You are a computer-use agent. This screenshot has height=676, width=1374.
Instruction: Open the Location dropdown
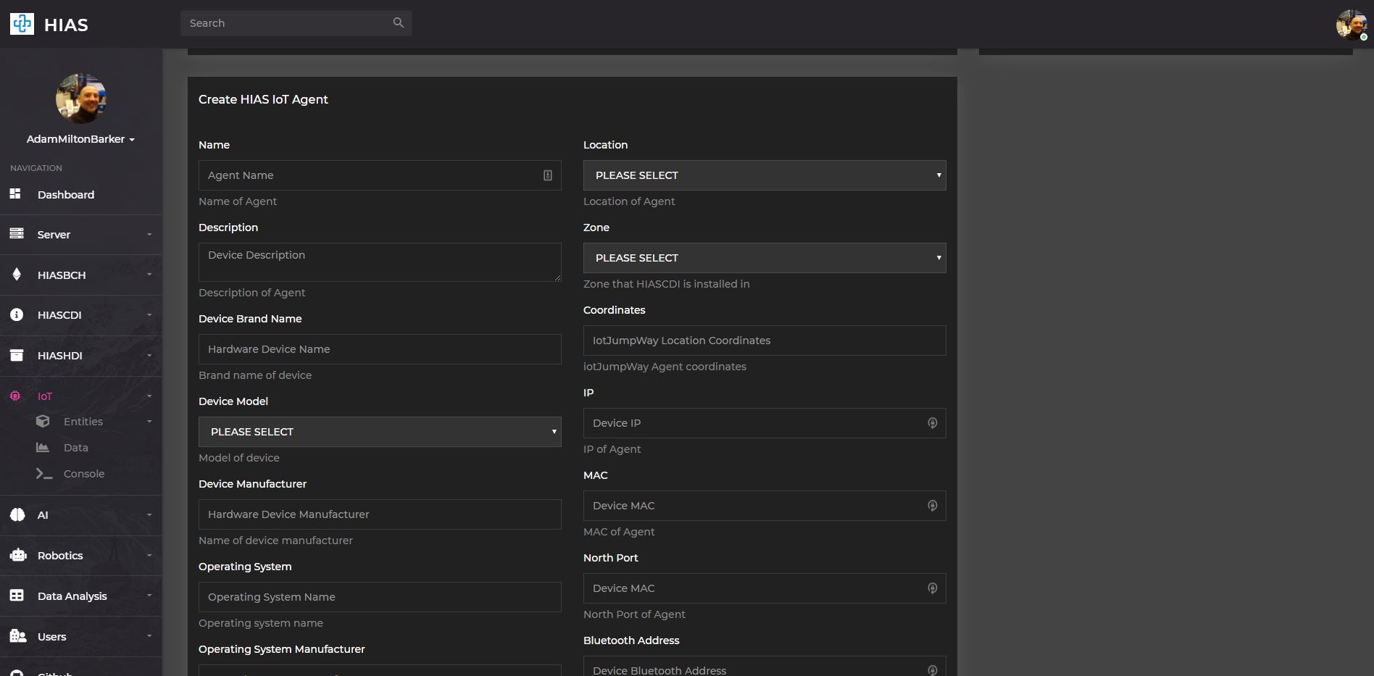pos(765,175)
